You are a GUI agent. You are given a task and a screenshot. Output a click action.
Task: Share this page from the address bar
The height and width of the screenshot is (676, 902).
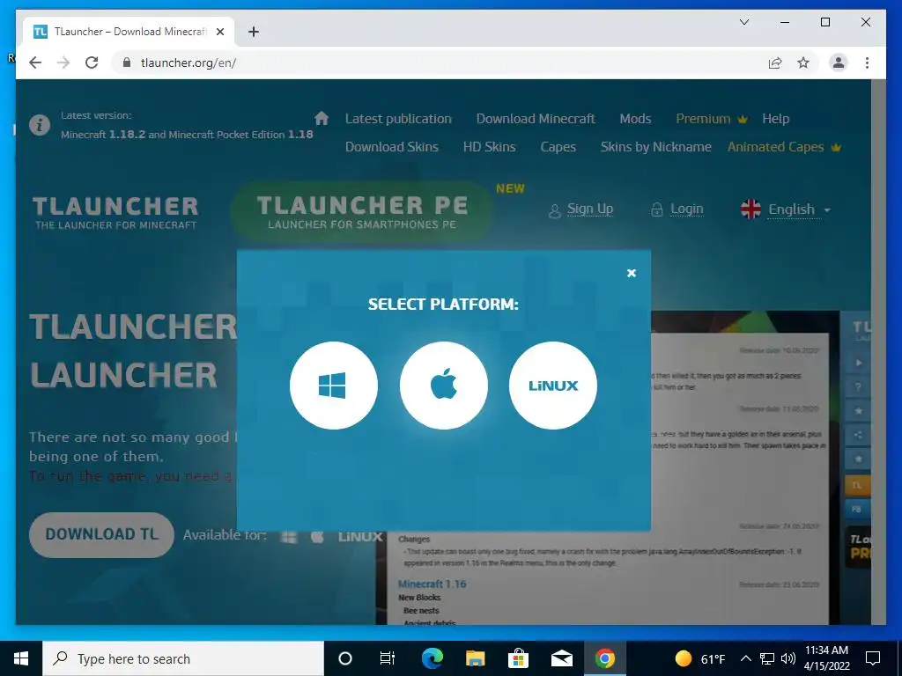point(775,62)
